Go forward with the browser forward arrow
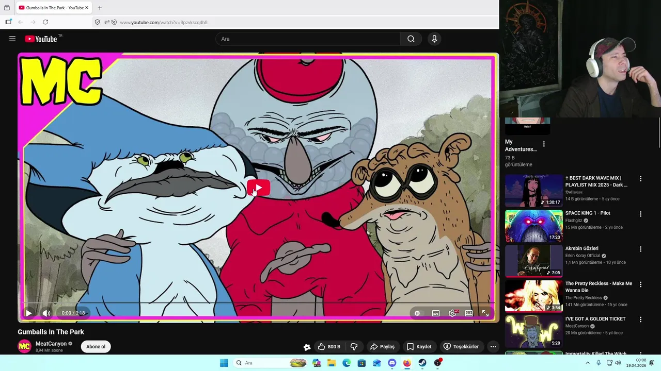661x371 pixels. (33, 22)
